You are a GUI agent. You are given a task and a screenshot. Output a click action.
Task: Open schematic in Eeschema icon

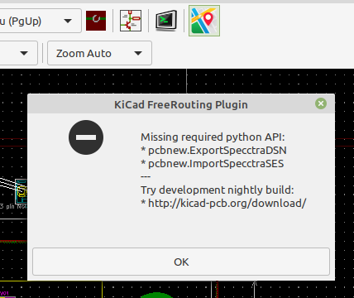(131, 21)
